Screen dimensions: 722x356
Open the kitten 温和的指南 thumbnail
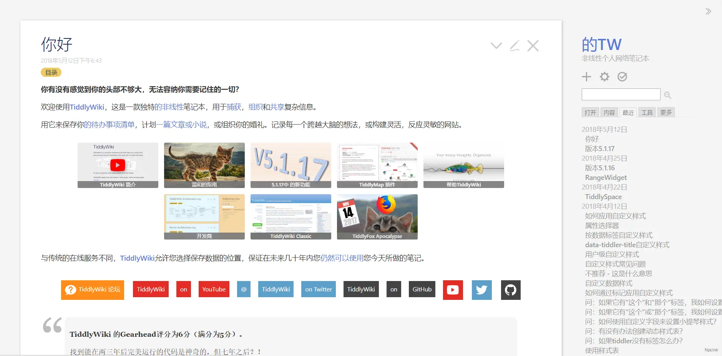(204, 165)
